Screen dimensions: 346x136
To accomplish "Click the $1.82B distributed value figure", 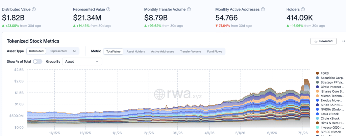I will coord(14,18).
